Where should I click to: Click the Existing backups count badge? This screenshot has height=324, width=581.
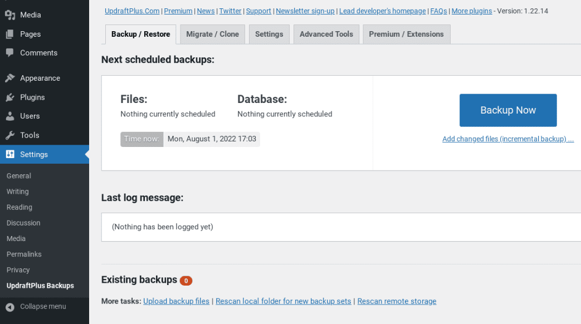click(185, 281)
